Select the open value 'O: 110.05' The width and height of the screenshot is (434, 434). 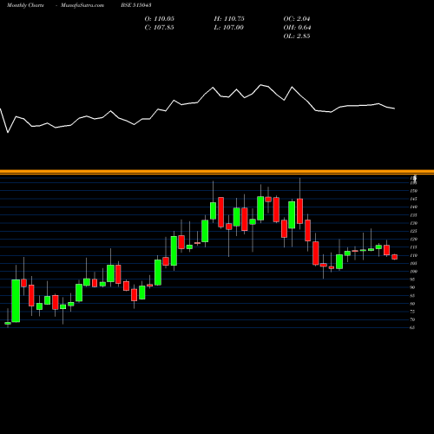160,19
